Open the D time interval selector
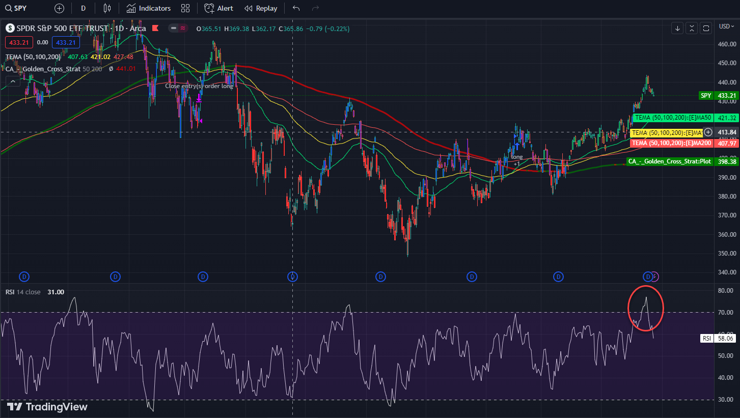The height and width of the screenshot is (418, 740). (x=83, y=8)
